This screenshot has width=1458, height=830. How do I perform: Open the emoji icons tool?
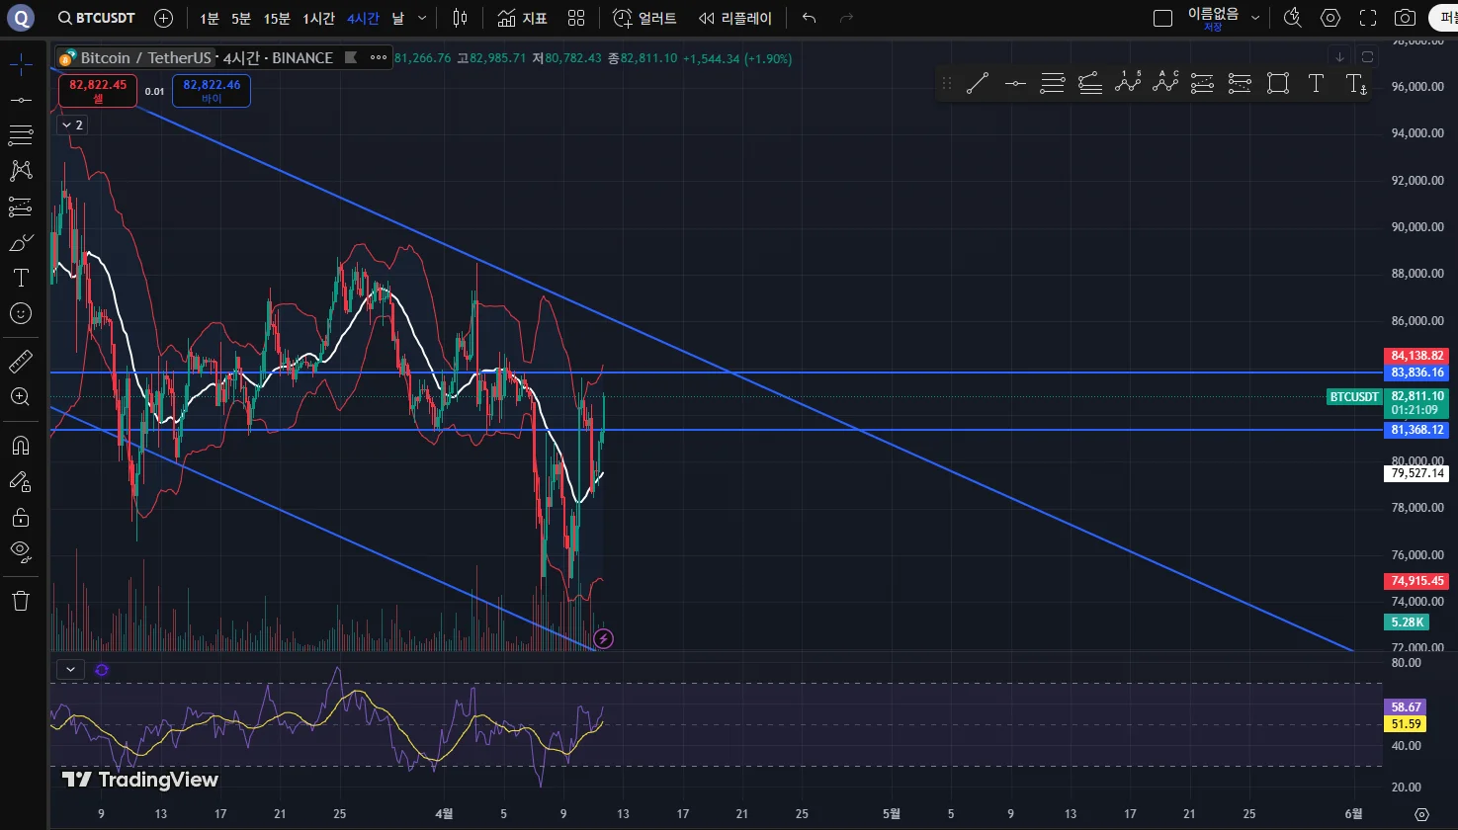pyautogui.click(x=21, y=313)
